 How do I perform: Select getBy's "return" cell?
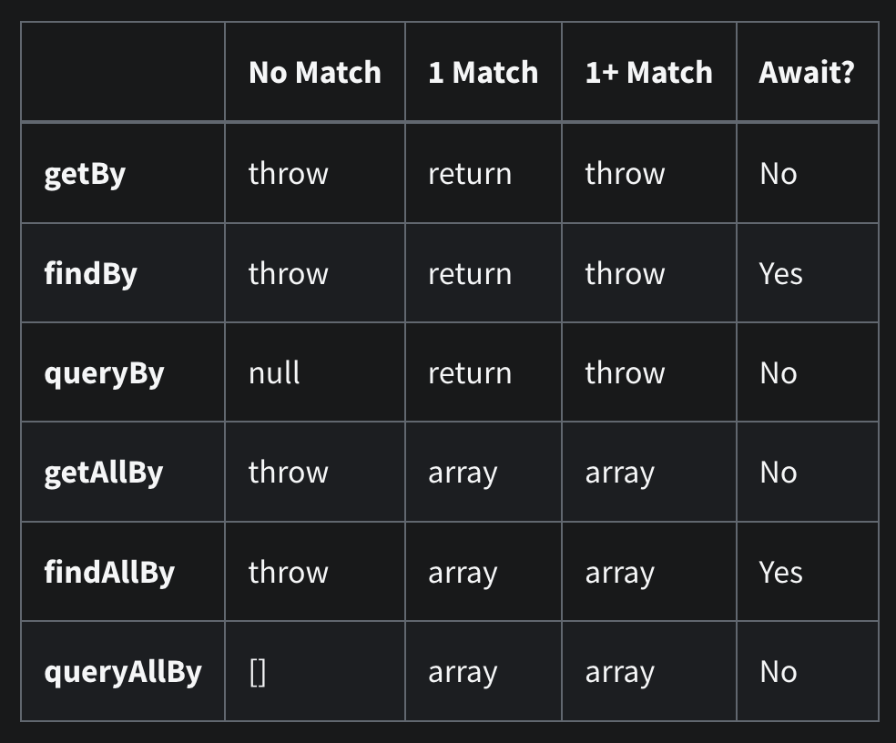(469, 174)
